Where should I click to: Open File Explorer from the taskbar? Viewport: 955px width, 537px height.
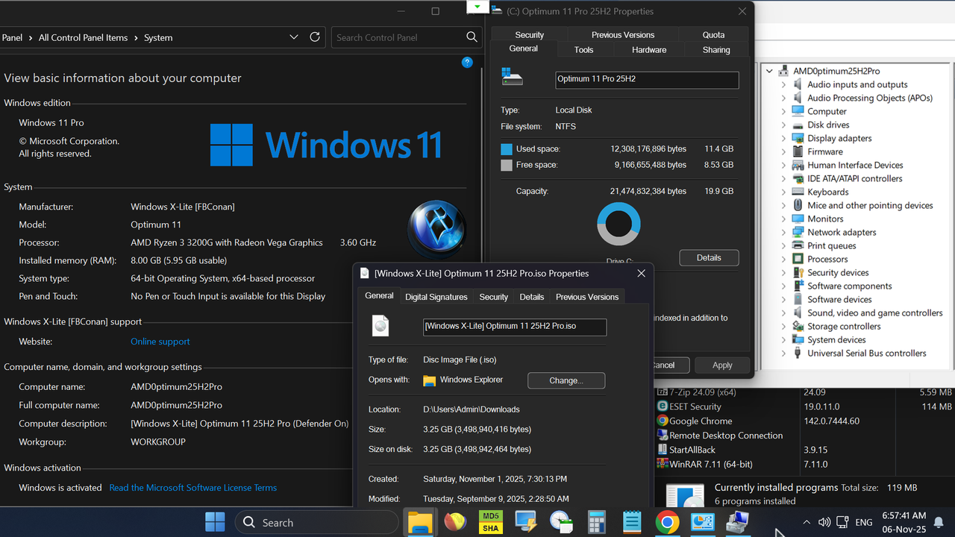point(420,522)
